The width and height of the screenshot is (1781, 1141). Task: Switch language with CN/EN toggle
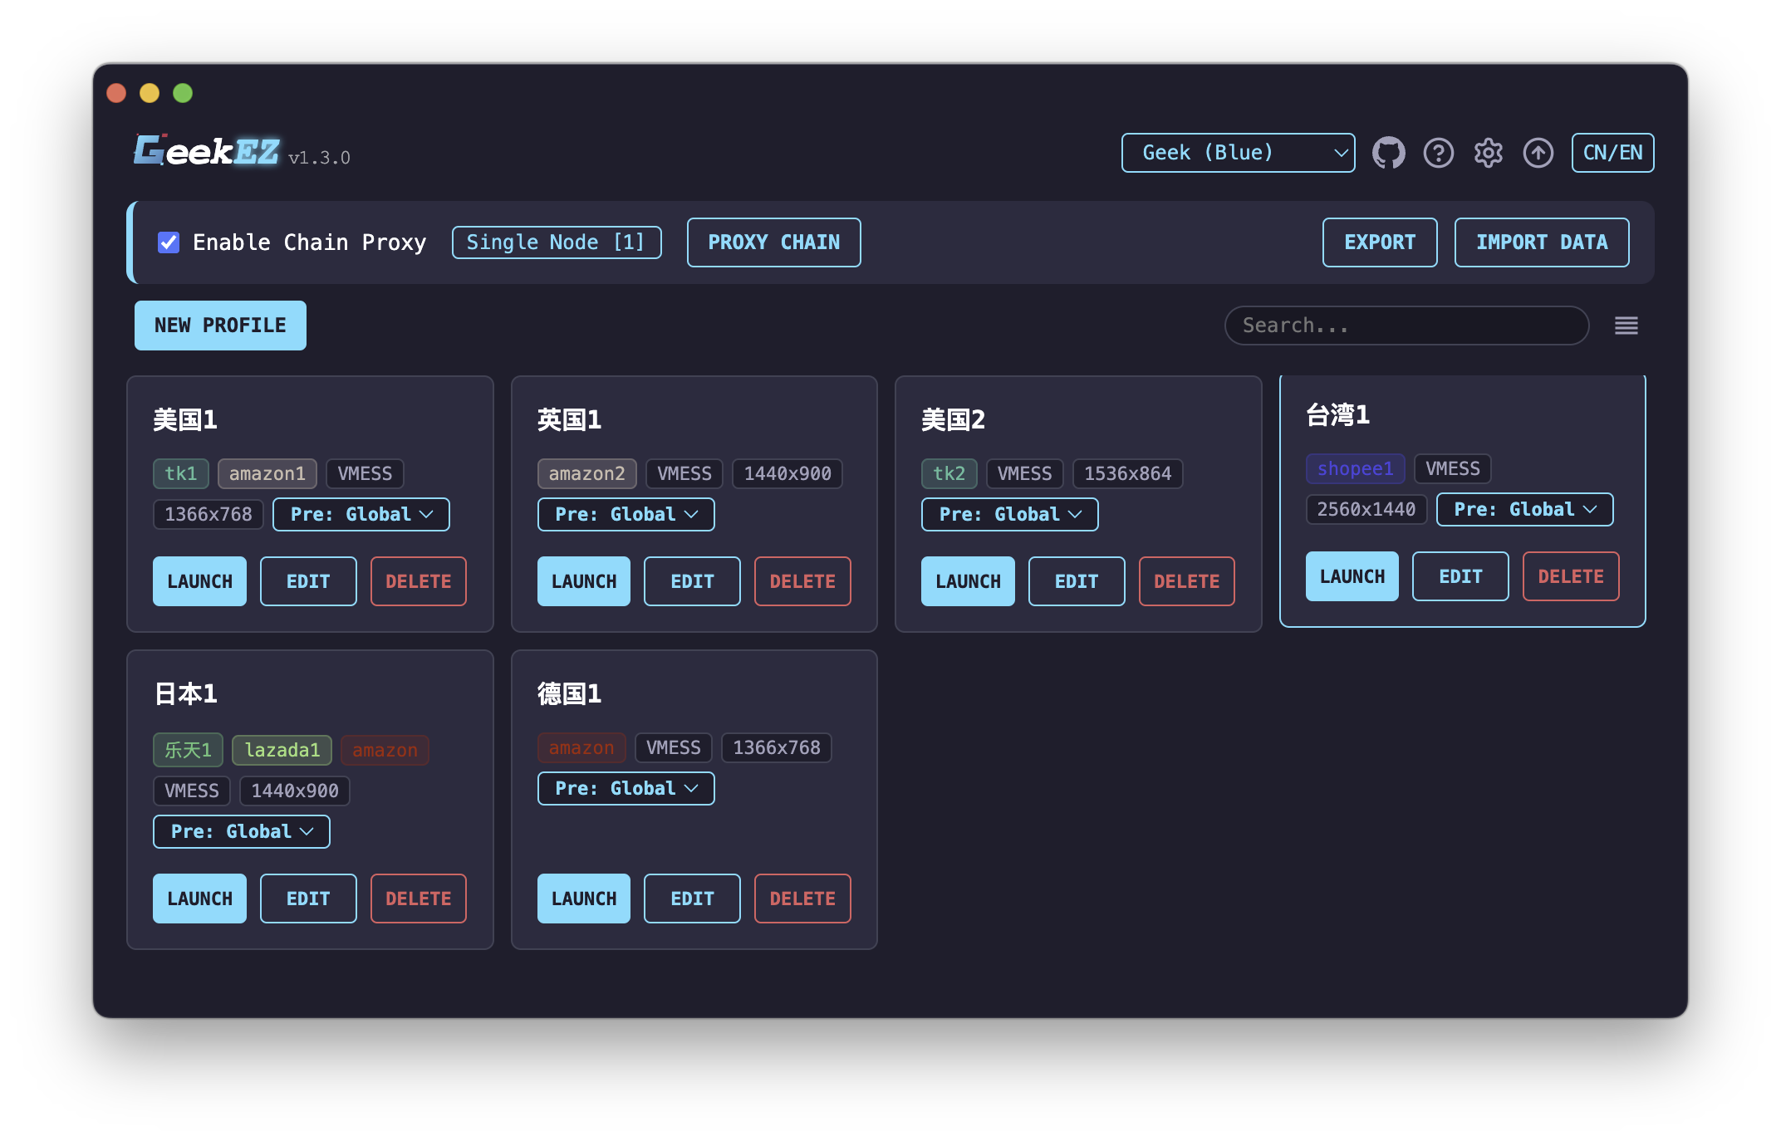pyautogui.click(x=1612, y=153)
